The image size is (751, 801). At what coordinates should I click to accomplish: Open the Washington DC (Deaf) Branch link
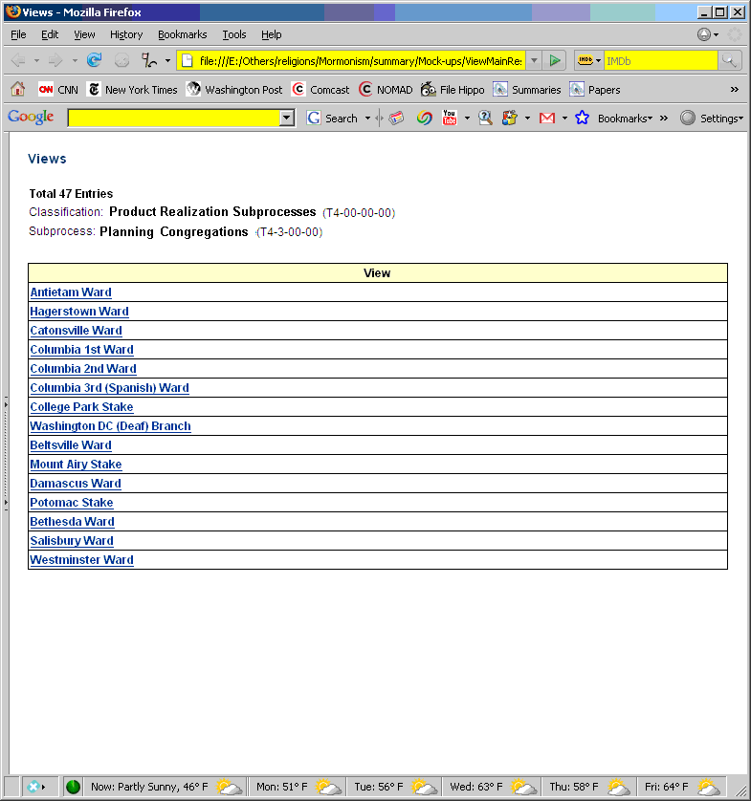point(110,426)
